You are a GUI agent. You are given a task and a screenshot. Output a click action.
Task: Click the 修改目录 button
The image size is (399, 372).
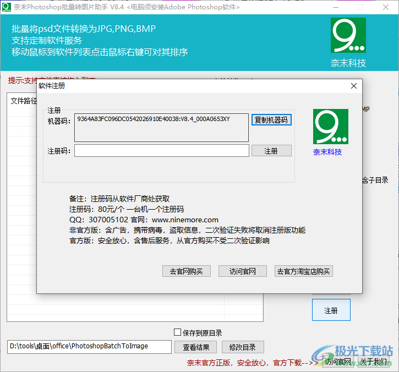[x=243, y=347]
